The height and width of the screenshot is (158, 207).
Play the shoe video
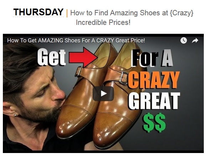[103, 94]
